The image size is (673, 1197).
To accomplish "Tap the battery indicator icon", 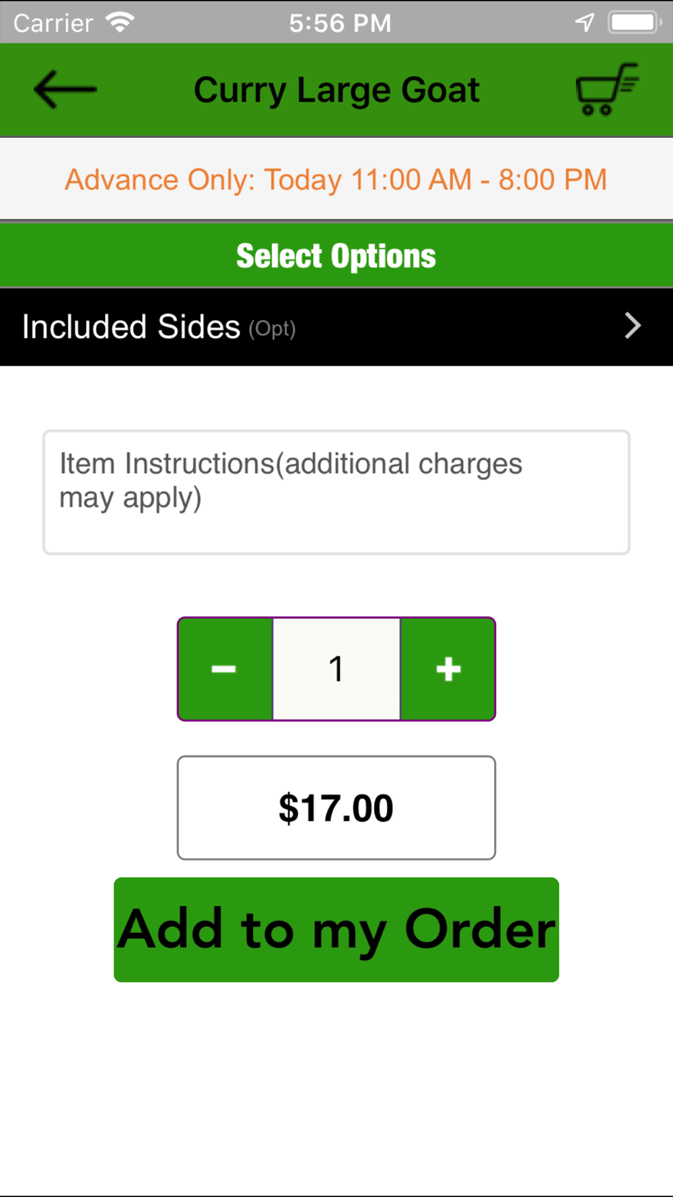I will pos(635,22).
